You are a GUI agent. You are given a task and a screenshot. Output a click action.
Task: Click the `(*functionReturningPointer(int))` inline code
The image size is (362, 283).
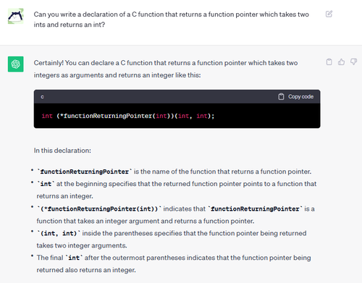(x=99, y=209)
